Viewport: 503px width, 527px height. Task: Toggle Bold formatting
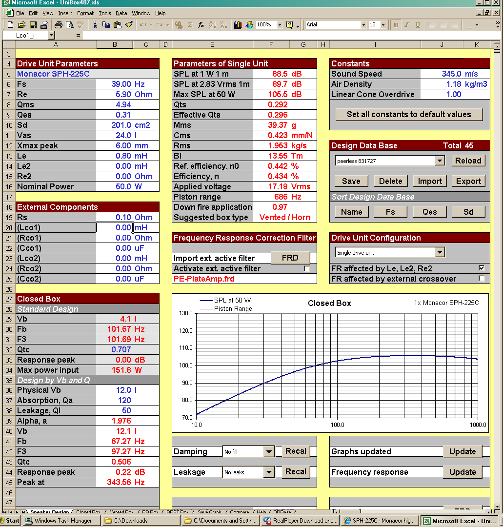pos(396,24)
